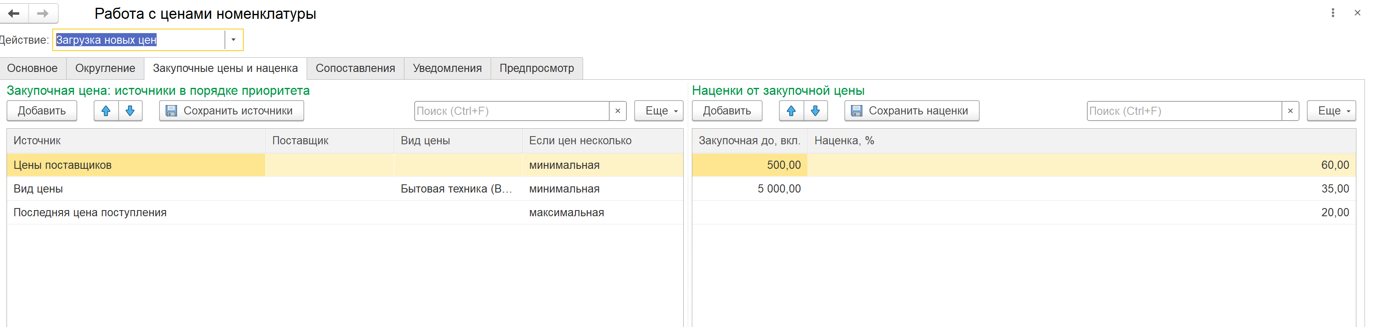Click the Наценка, % column header
This screenshot has width=1378, height=327.
1082,141
